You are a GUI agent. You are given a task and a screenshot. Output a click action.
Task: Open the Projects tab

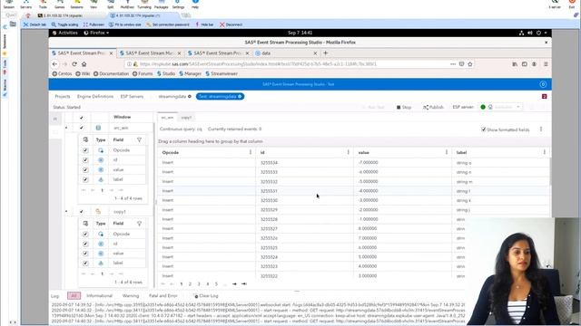pos(63,97)
